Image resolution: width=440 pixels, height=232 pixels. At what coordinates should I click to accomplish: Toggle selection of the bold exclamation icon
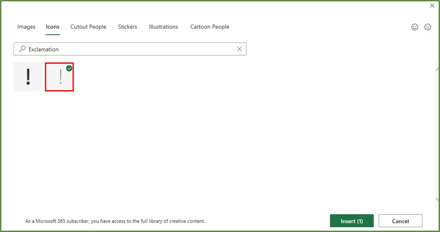tap(28, 77)
